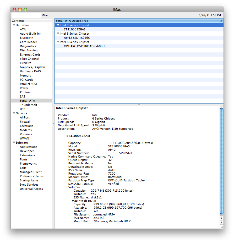Select APPLE SSD TS256C in device tree
The width and height of the screenshot is (234, 243).
pyautogui.click(x=77, y=38)
